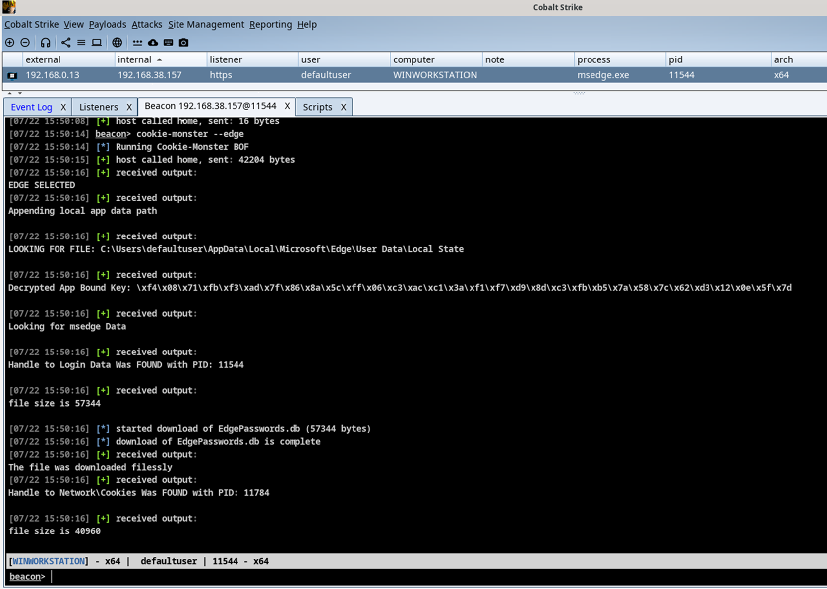Viewport: 827px width, 589px height.
Task: Collapse session pane with the small up arrow
Action: pyautogui.click(x=10, y=93)
